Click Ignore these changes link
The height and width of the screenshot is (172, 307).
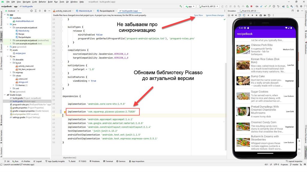215,15
